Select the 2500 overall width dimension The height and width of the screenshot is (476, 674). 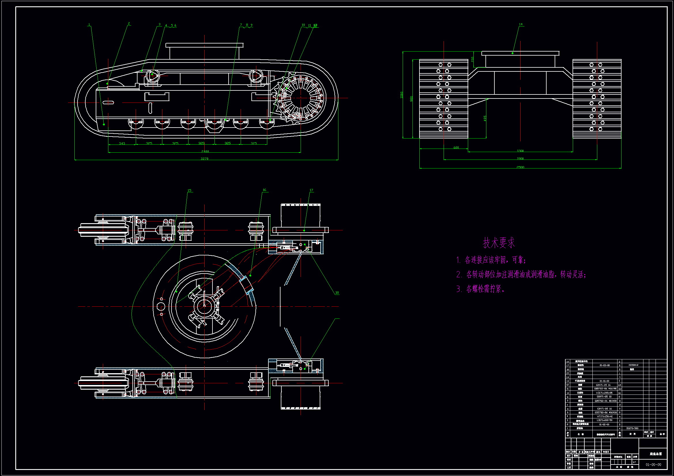520,167
